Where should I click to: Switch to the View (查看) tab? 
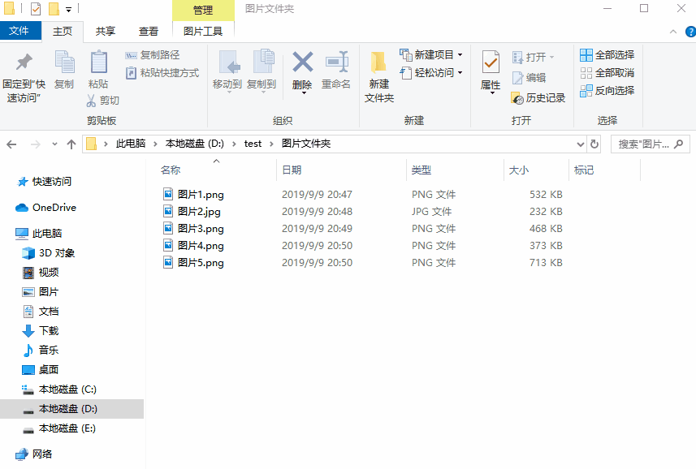click(149, 31)
